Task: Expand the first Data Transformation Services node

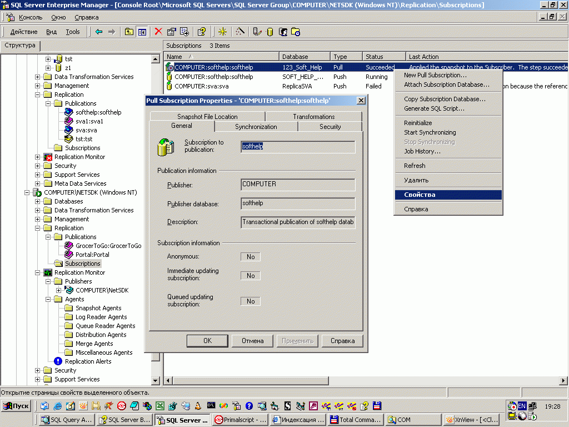Action: point(37,77)
